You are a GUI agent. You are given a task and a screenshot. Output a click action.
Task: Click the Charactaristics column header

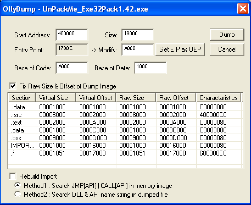(x=218, y=98)
